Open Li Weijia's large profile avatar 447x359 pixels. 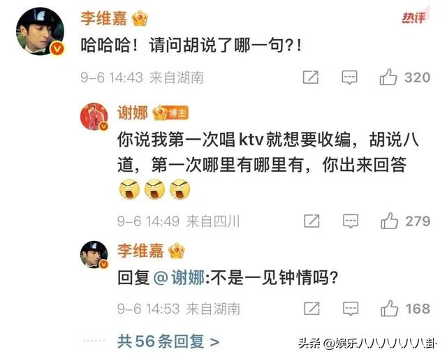(x=40, y=31)
